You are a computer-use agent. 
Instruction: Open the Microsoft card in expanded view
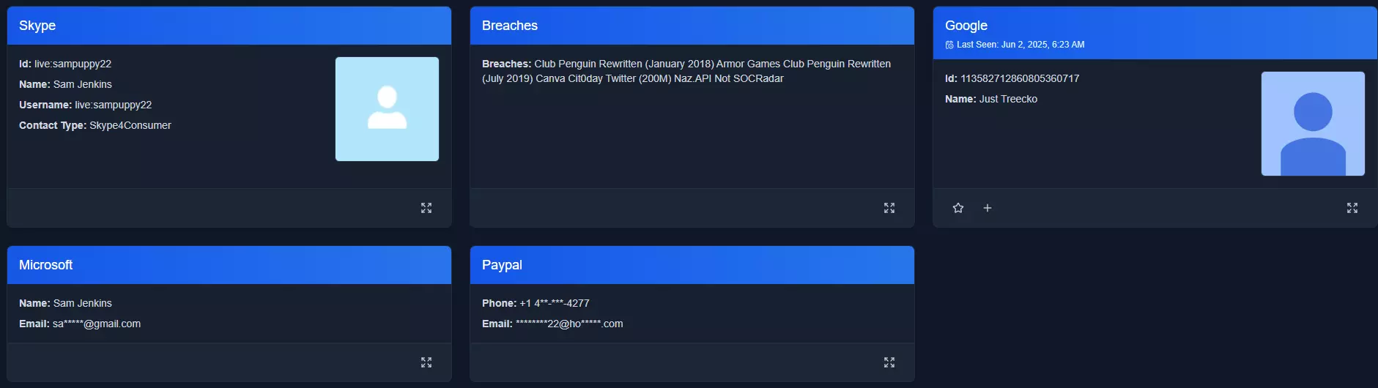426,362
